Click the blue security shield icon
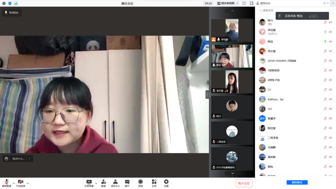 (x=10, y=3)
